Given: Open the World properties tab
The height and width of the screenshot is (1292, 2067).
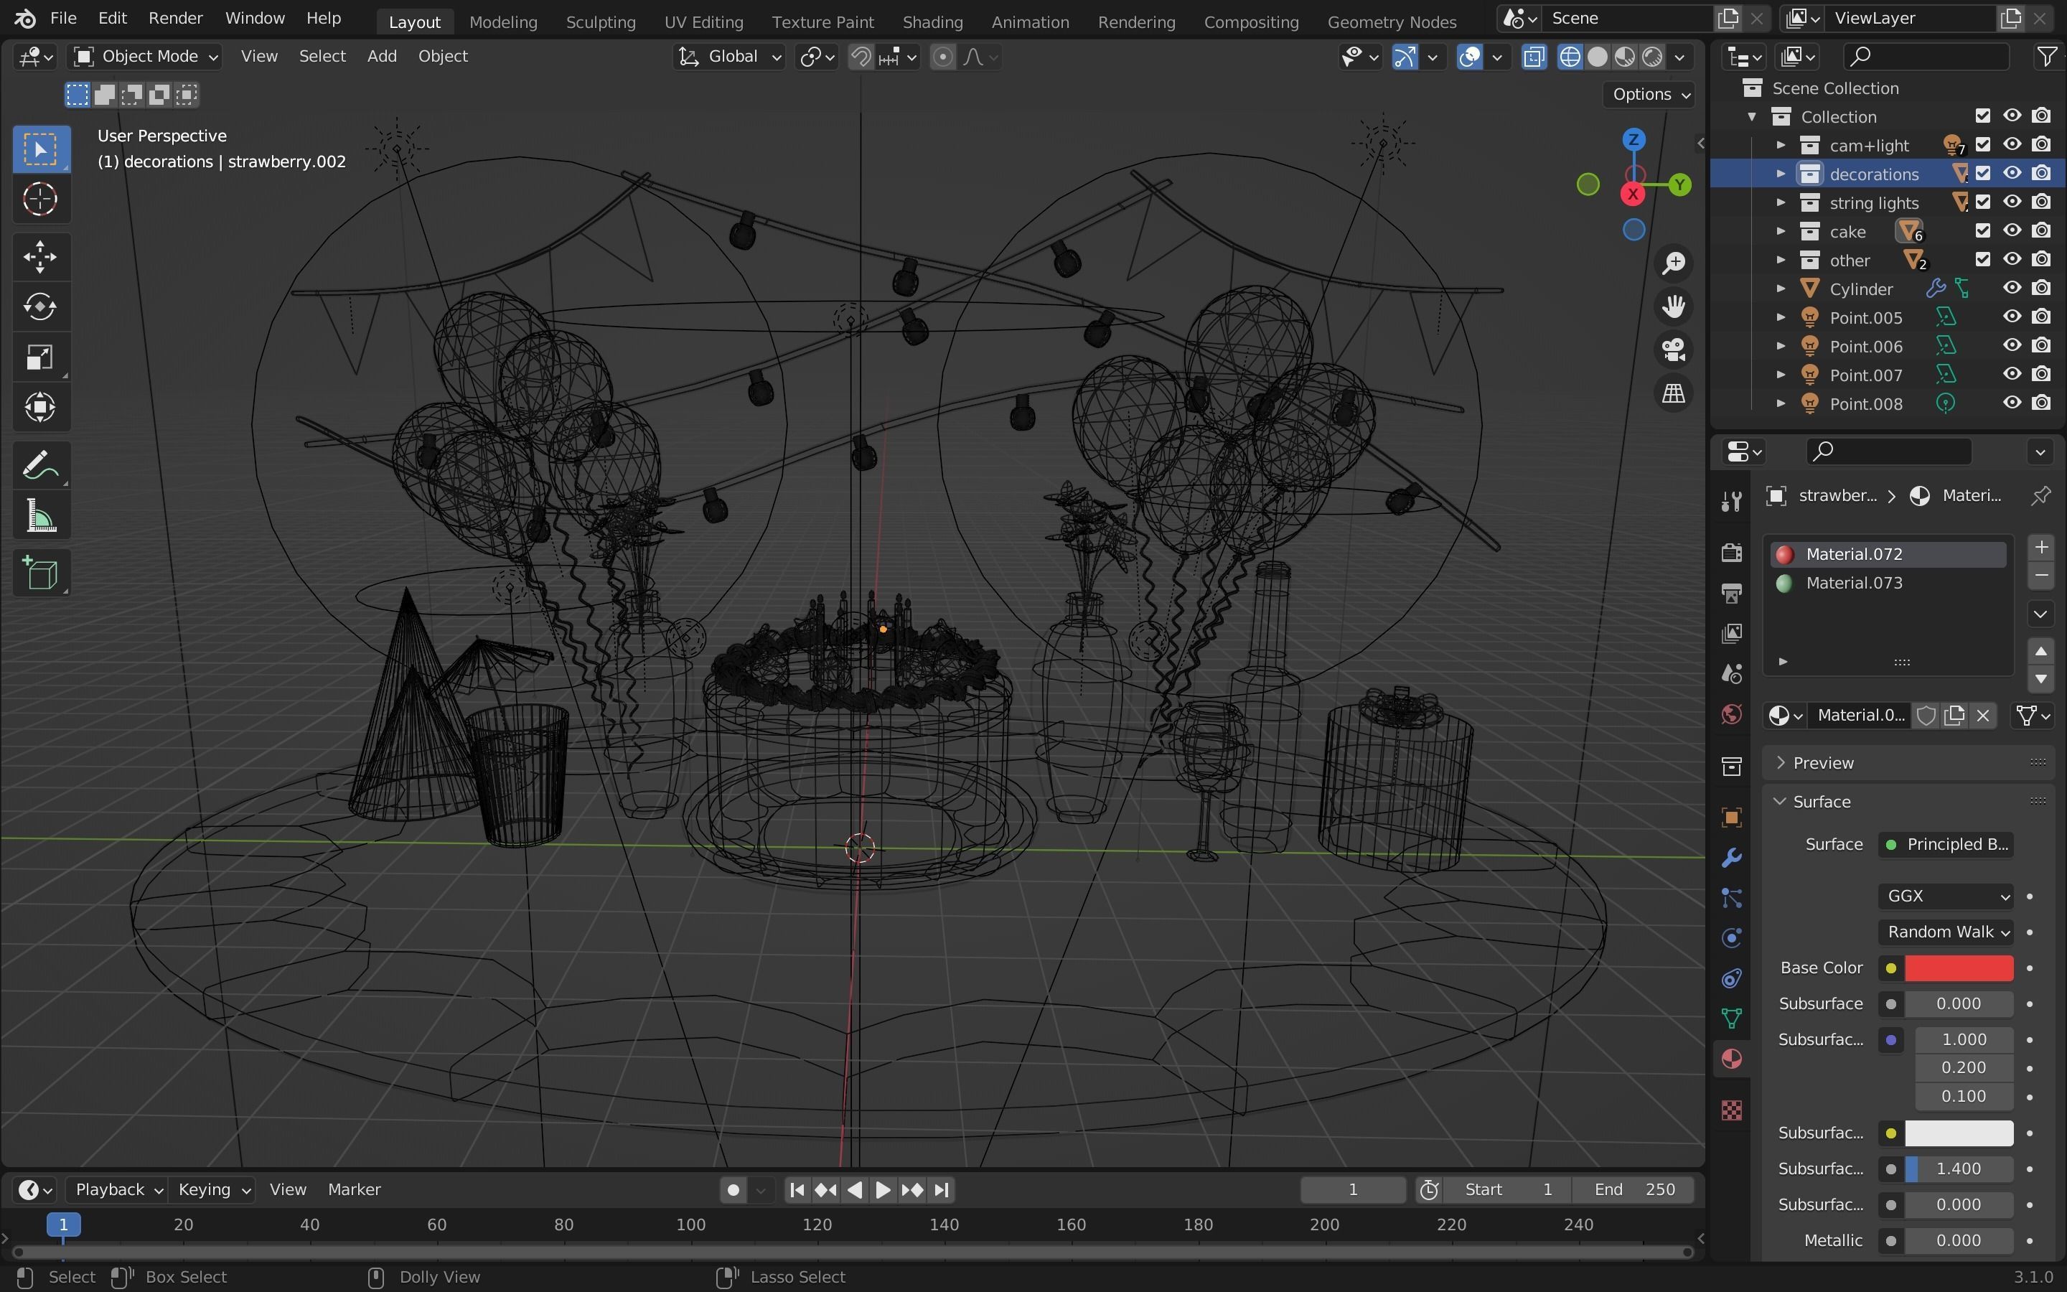Looking at the screenshot, I should (1731, 713).
